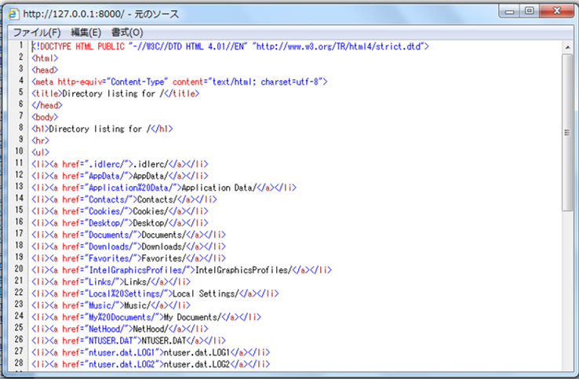Click the </head> closing tag
Image resolution: width=579 pixels, height=379 pixels.
[47, 106]
